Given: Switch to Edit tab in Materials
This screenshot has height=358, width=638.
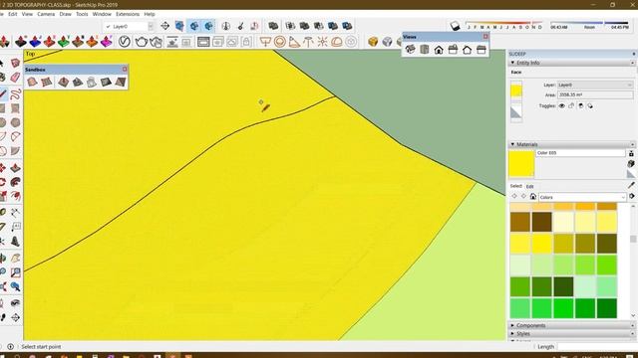Looking at the screenshot, I should [529, 186].
